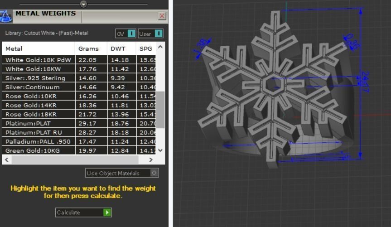
Task: Select the Platinum:PLAT RU row
Action: [79, 132]
